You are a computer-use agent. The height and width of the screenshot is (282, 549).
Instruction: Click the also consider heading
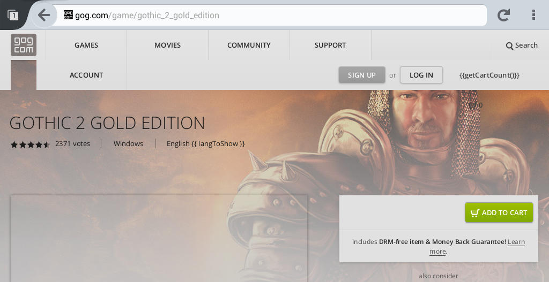[x=439, y=276]
